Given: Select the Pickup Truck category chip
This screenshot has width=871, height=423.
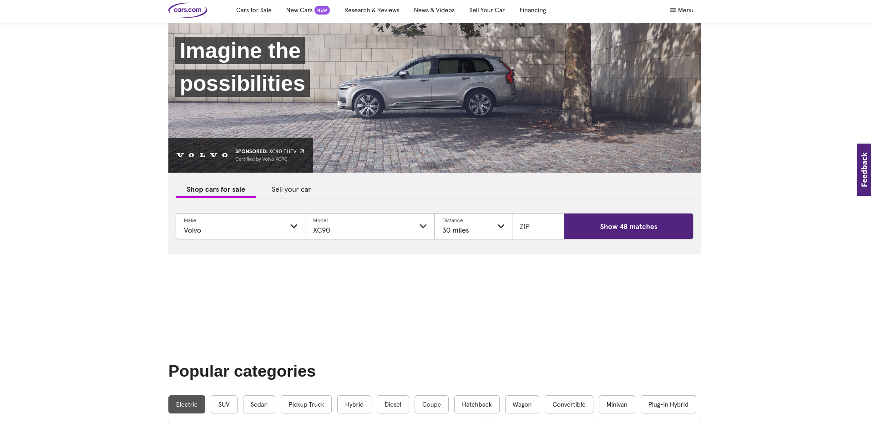Looking at the screenshot, I should pyautogui.click(x=306, y=404).
